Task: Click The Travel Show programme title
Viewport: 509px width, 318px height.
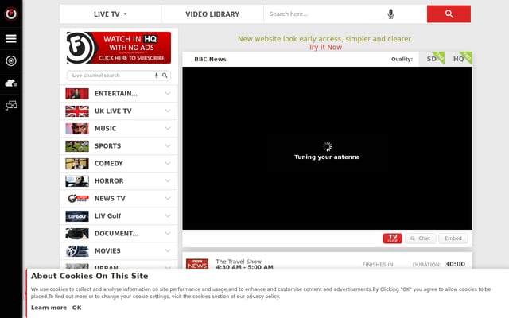Action: 239,262
